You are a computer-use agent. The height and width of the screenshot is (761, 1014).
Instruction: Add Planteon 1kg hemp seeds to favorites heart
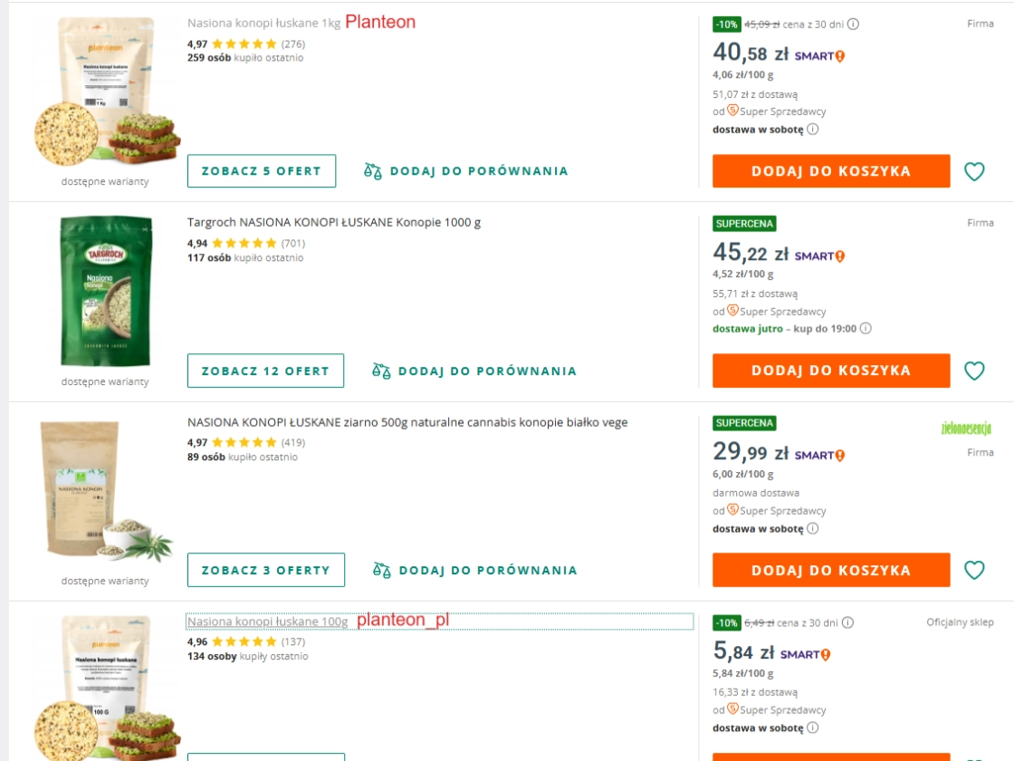(974, 171)
